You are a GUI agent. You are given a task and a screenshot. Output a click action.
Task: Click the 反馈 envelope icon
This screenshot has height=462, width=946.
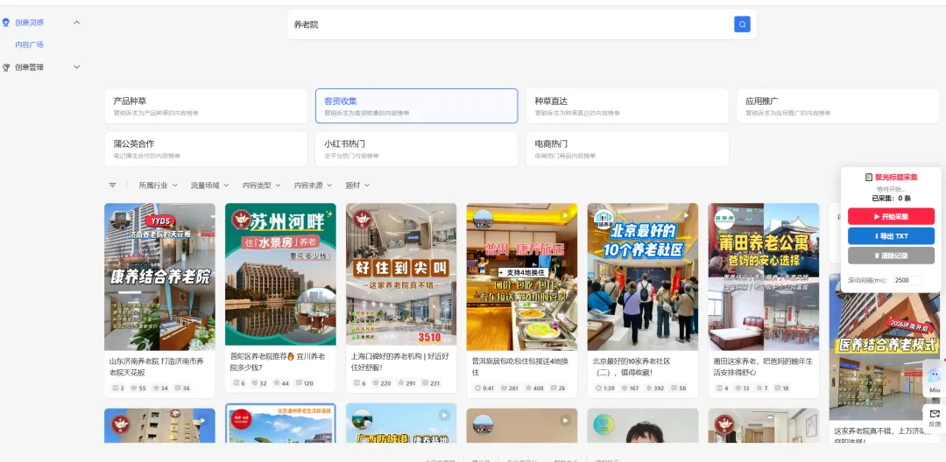tap(935, 414)
